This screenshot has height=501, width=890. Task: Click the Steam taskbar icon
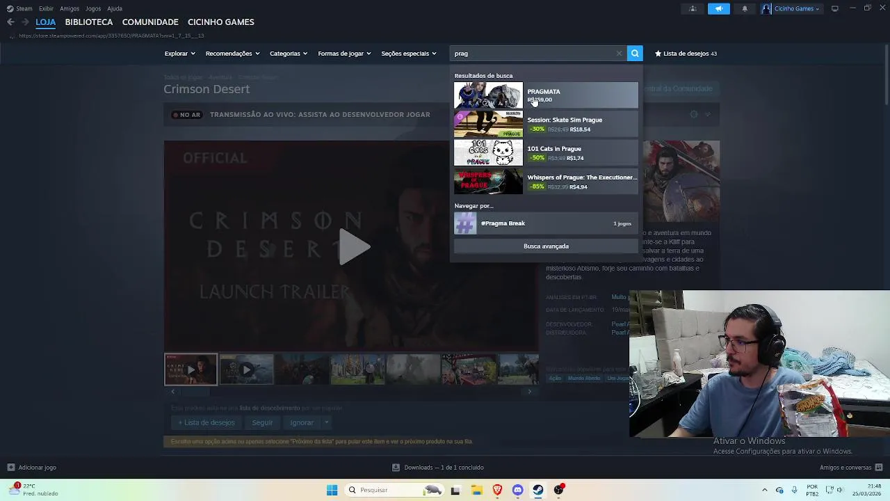tap(538, 490)
